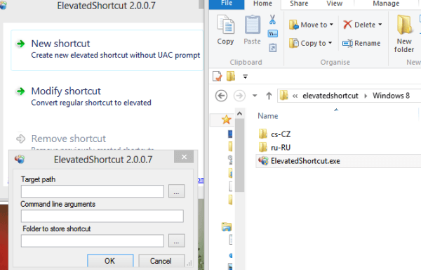Click the cs-CZ folder icon
Screen dimensions: 421x270
(x=263, y=134)
